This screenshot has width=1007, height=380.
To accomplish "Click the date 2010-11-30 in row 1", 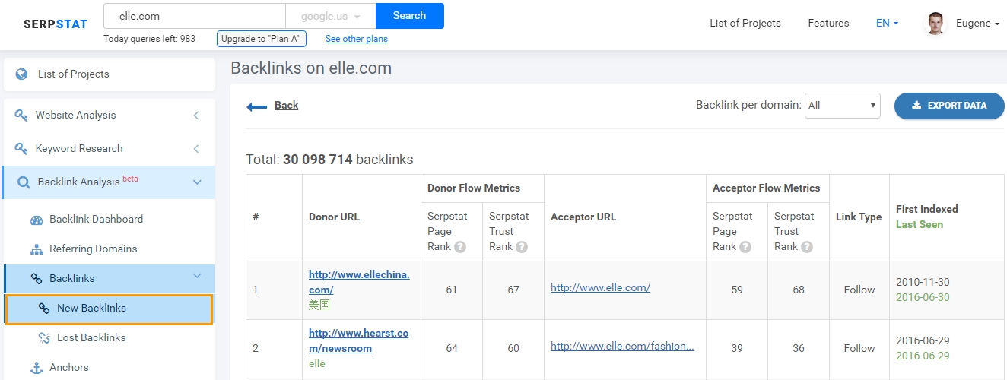I will pos(923,282).
